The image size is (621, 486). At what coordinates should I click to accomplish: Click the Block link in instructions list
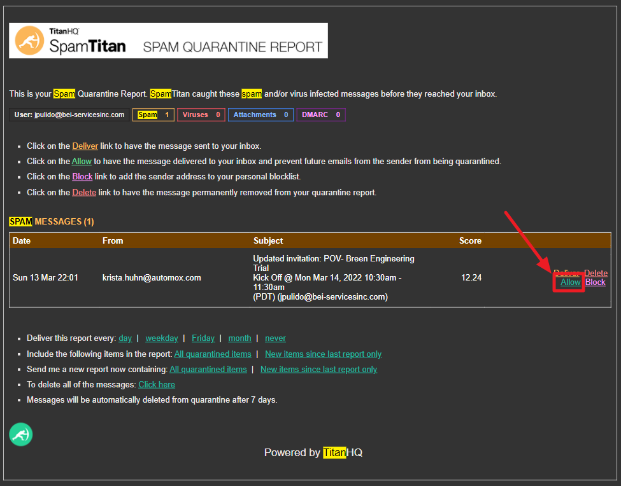pyautogui.click(x=82, y=176)
